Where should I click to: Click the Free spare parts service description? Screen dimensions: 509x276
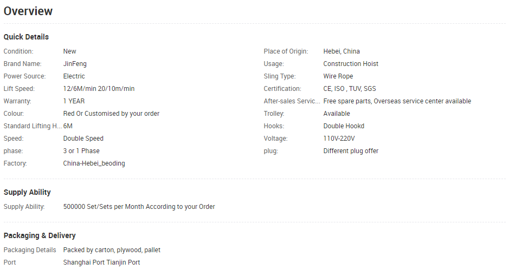tap(397, 101)
